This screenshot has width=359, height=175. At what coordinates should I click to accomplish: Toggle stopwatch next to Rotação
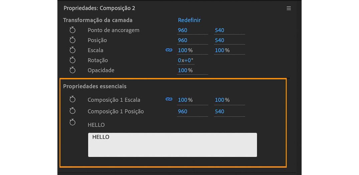[72, 60]
